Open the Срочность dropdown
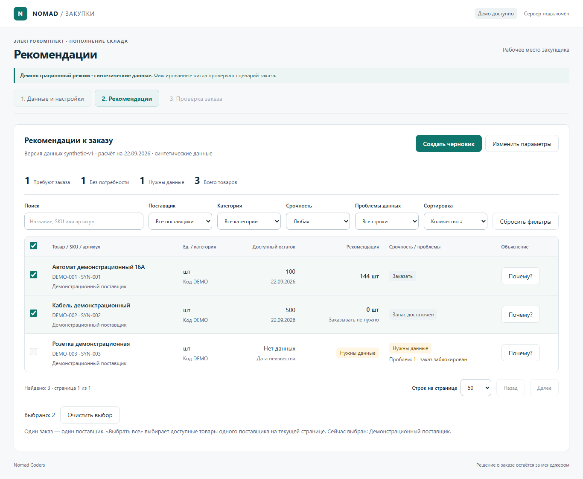This screenshot has height=479, width=583. [318, 221]
